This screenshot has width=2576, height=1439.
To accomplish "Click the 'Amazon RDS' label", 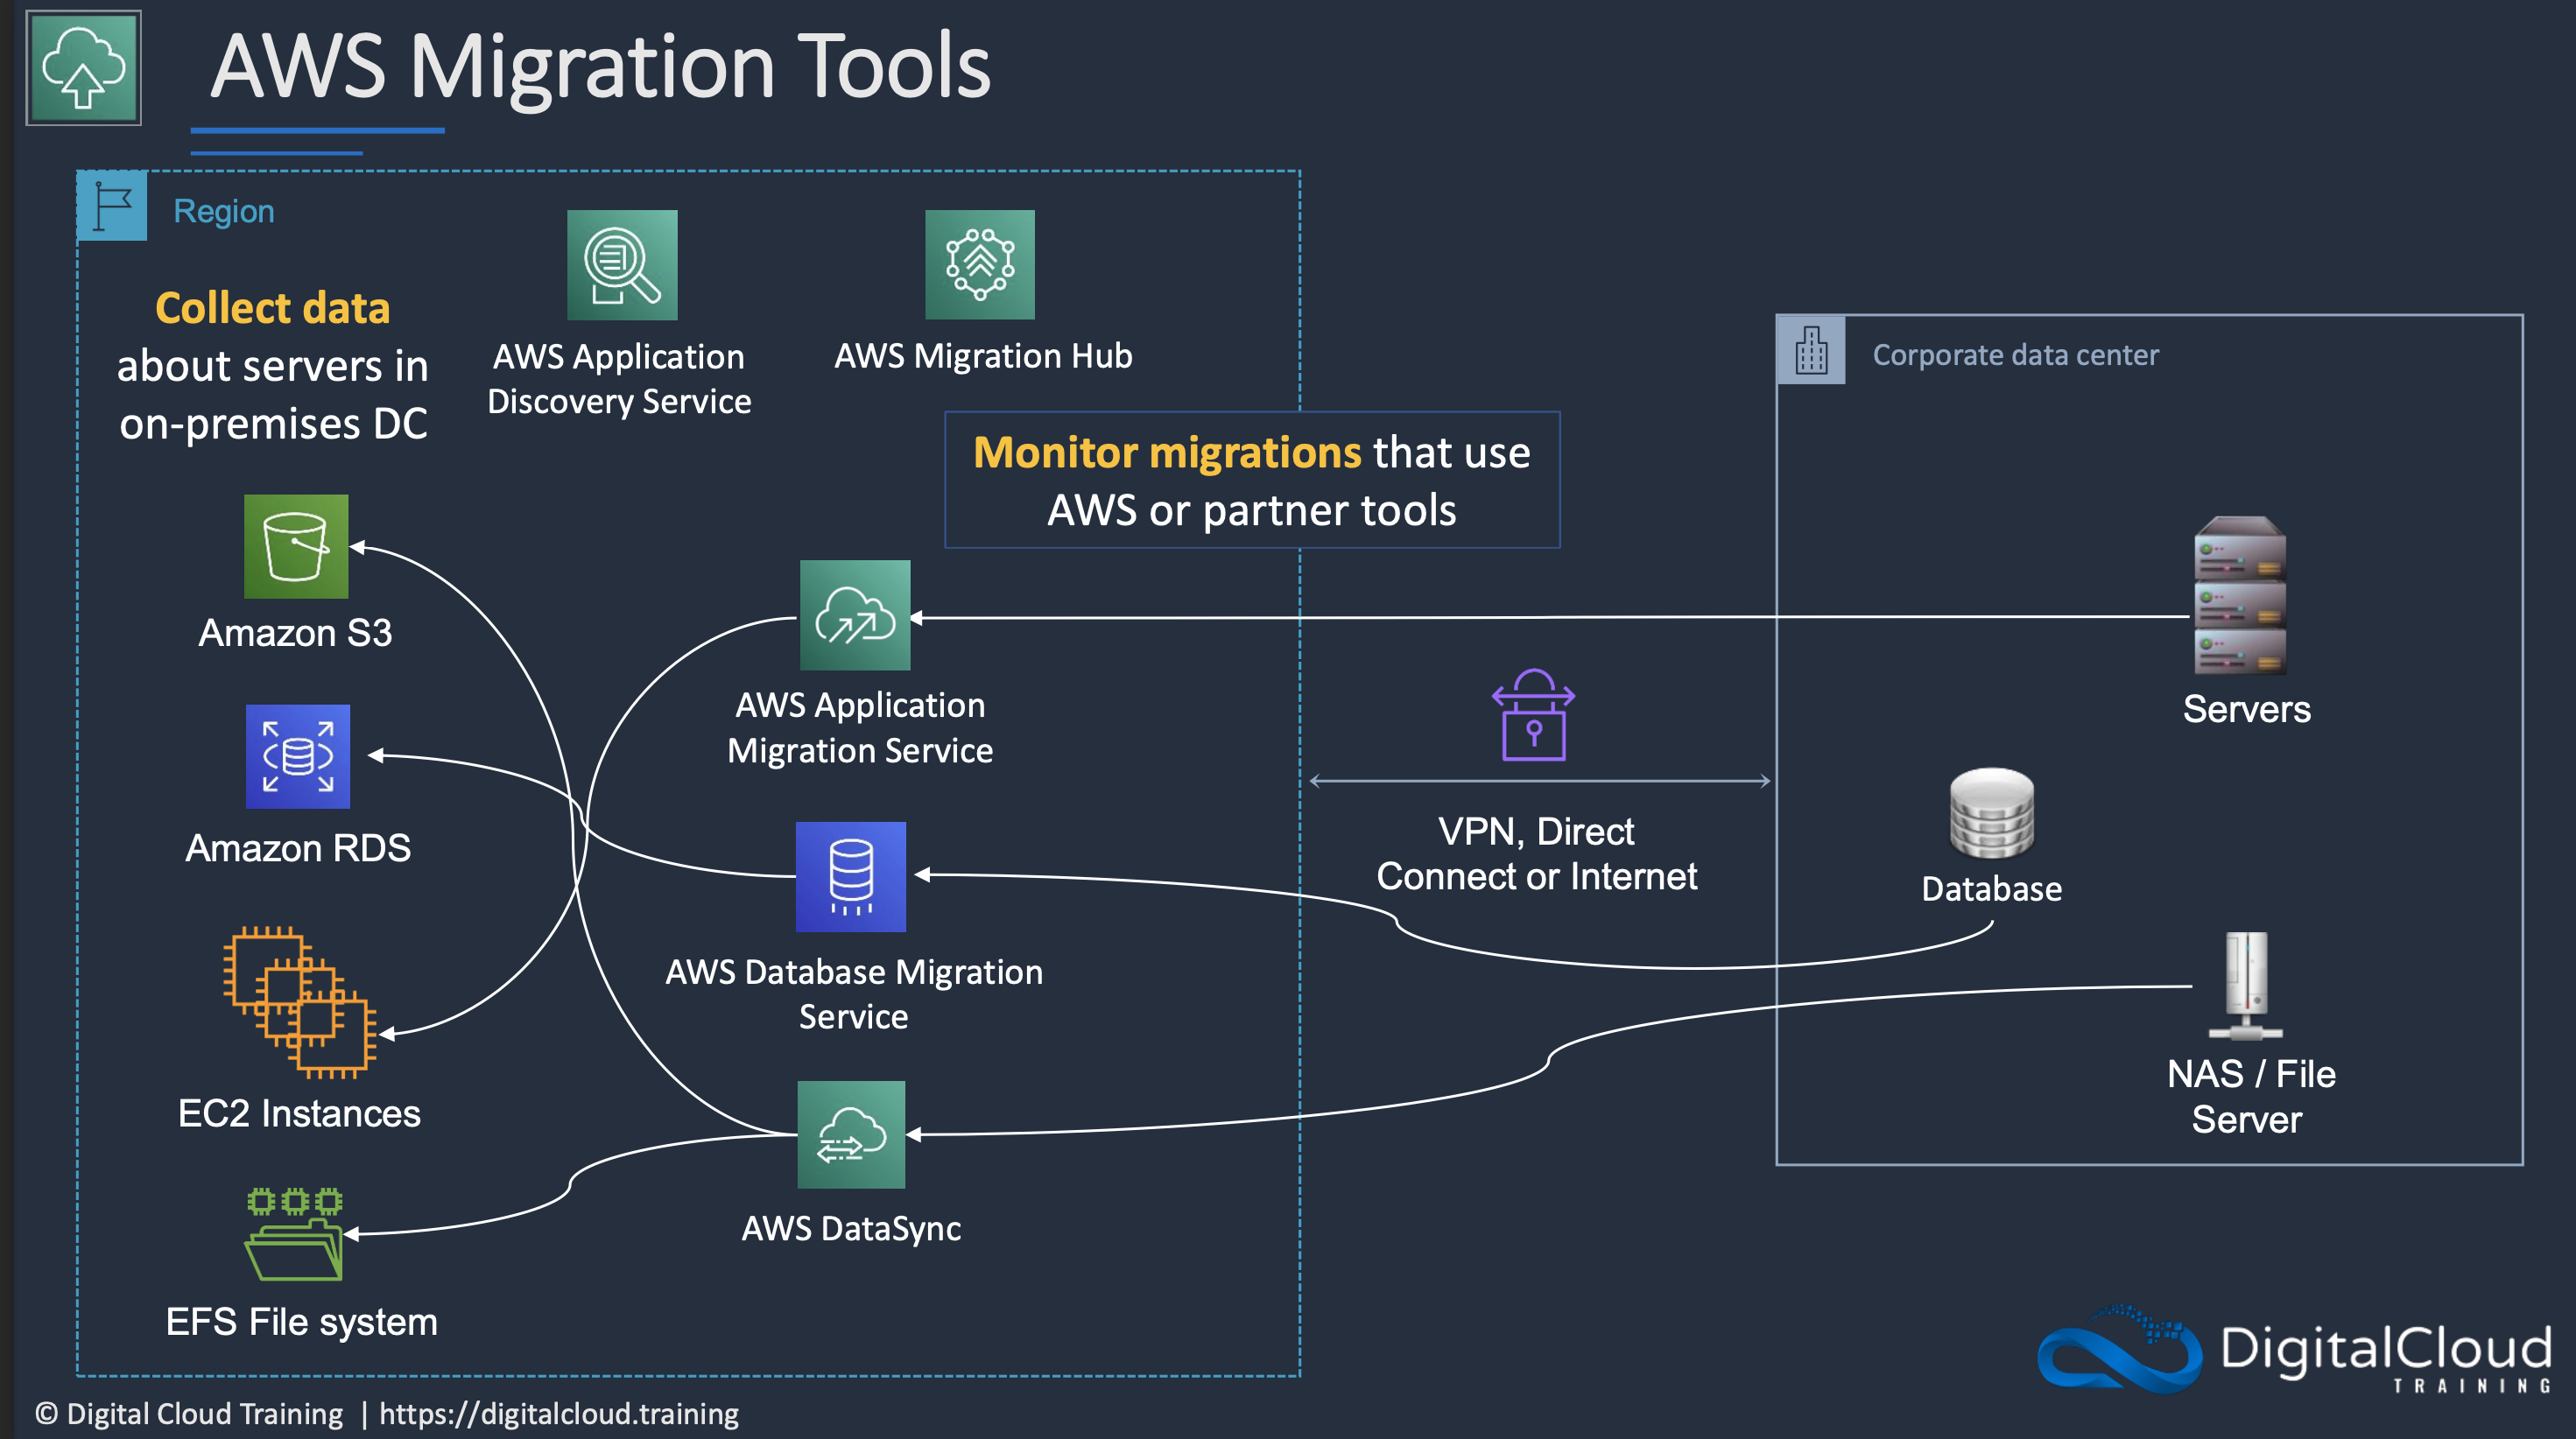I will 298,848.
